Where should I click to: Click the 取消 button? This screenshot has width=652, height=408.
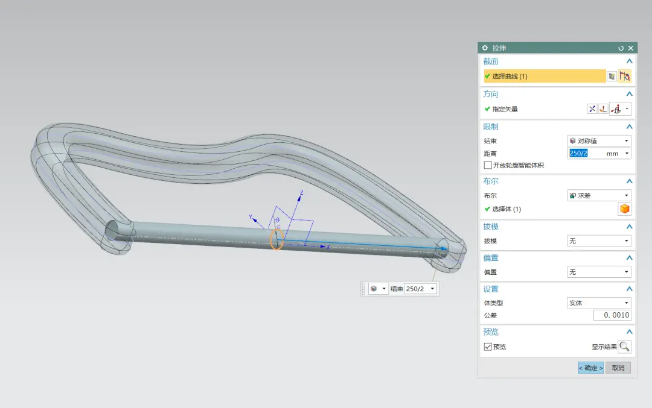(618, 368)
